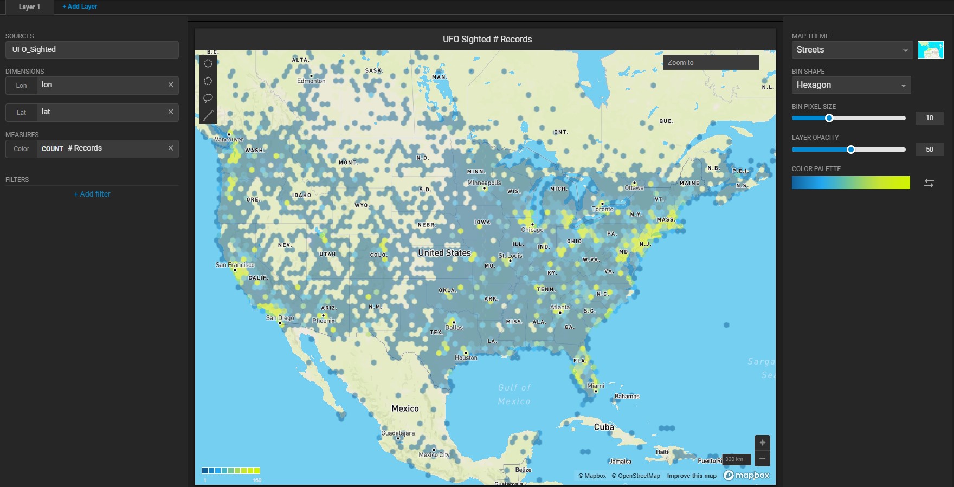This screenshot has width=954, height=487.
Task: Click the Add Layer tab
Action: [x=80, y=7]
